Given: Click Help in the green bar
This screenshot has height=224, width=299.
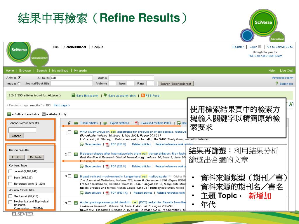Looking at the screenshot, I should (x=271, y=71).
